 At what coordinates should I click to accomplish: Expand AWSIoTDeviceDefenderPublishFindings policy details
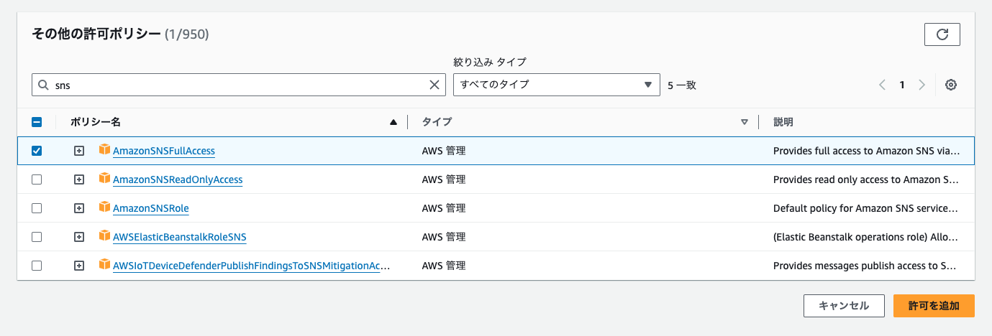pyautogui.click(x=79, y=266)
